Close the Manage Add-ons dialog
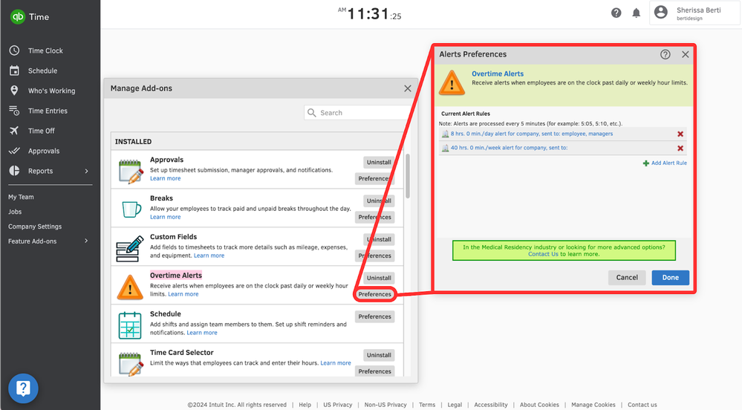Screen dimensions: 742x410 [x=408, y=88]
